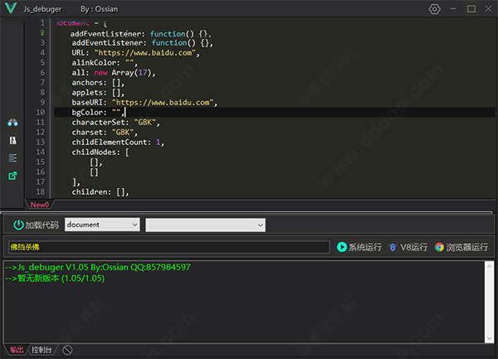The height and width of the screenshot is (359, 498).
Task: Click the children: [] line
Action: point(100,192)
